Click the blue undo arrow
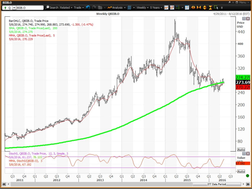Screen dimensions: 252x189 click(88, 7)
